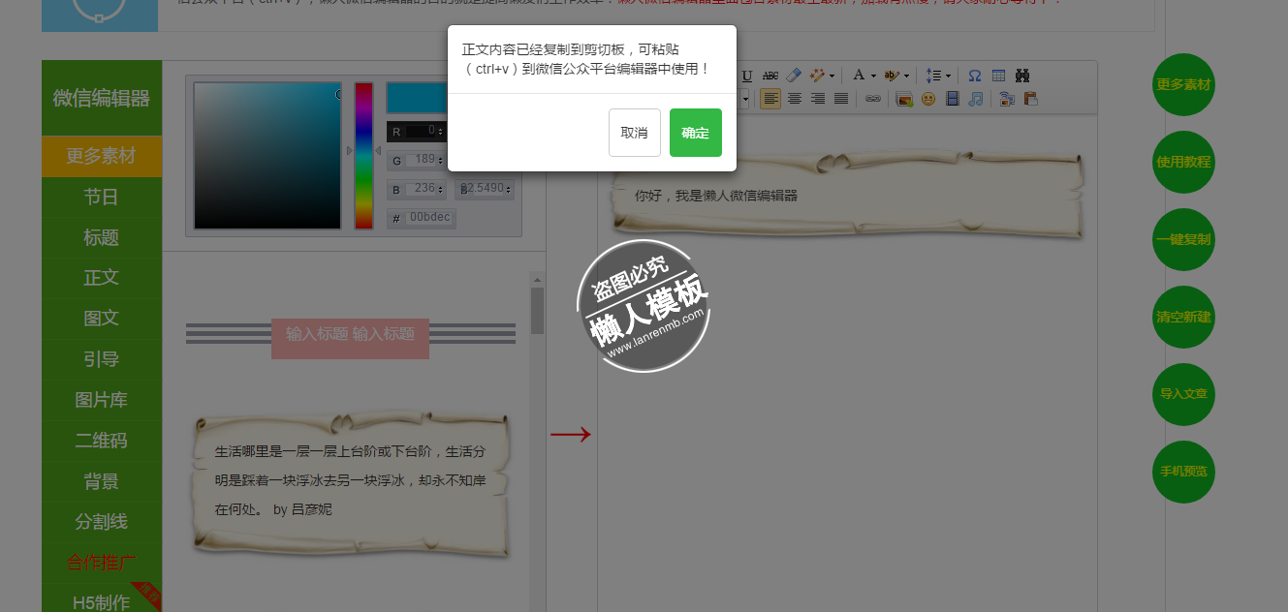Click the paste clipboard icon
The image size is (1288, 612).
click(x=1030, y=99)
